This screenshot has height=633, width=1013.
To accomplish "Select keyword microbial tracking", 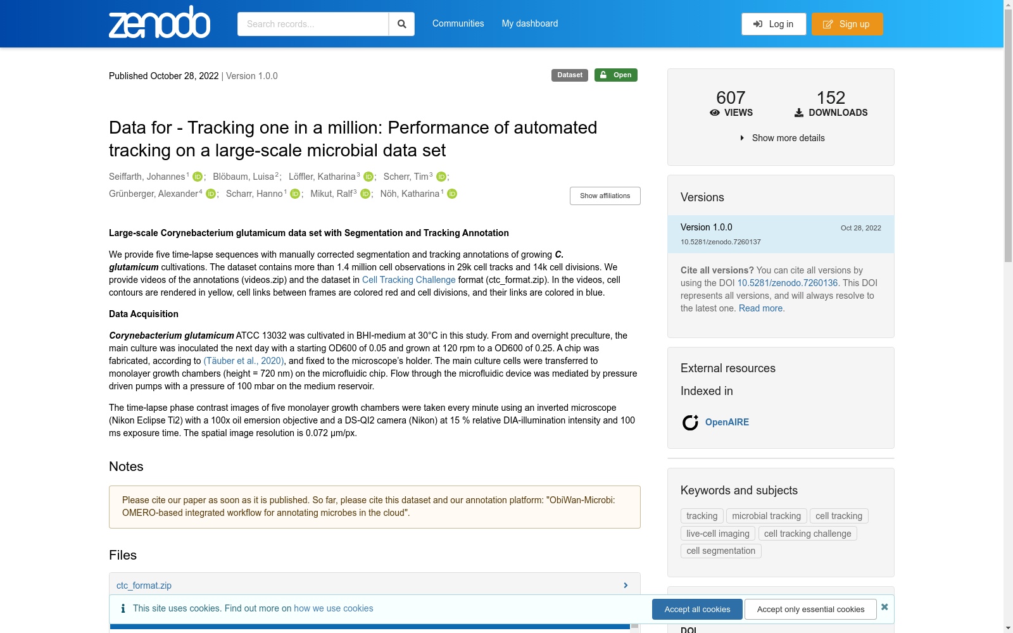I will [767, 516].
